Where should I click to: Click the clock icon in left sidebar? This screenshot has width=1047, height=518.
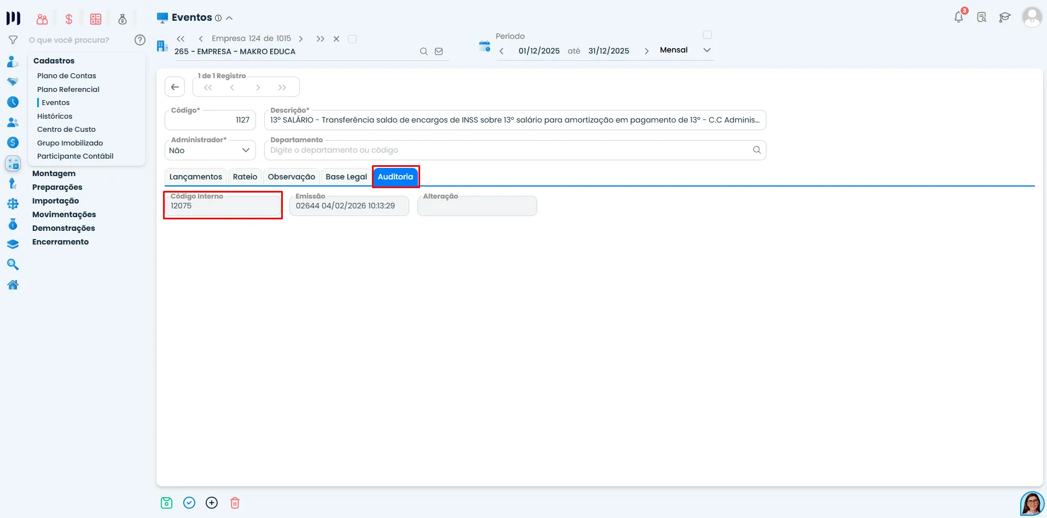pyautogui.click(x=13, y=102)
